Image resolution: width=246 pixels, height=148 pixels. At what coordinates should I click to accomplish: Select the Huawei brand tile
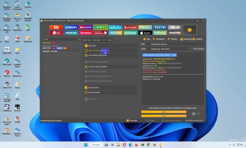tap(86, 27)
